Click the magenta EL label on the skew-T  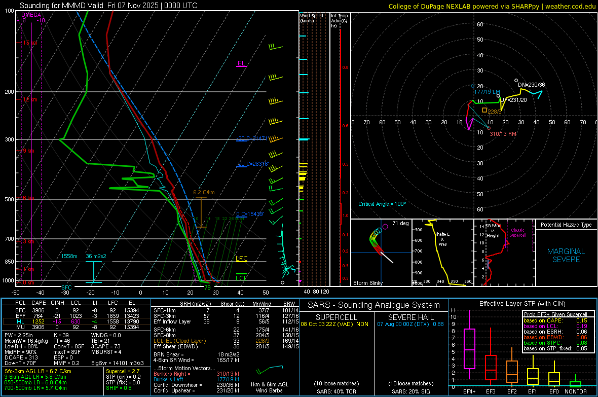click(x=241, y=63)
